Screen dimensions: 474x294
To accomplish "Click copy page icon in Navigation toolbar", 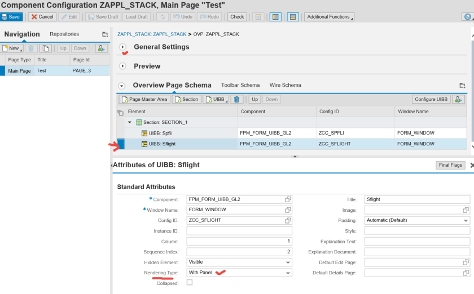I will tap(46, 48).
